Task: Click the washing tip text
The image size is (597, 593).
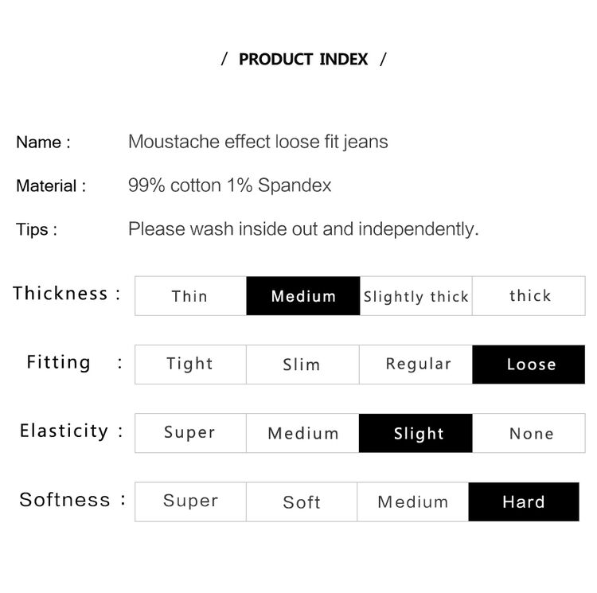Action: [303, 229]
